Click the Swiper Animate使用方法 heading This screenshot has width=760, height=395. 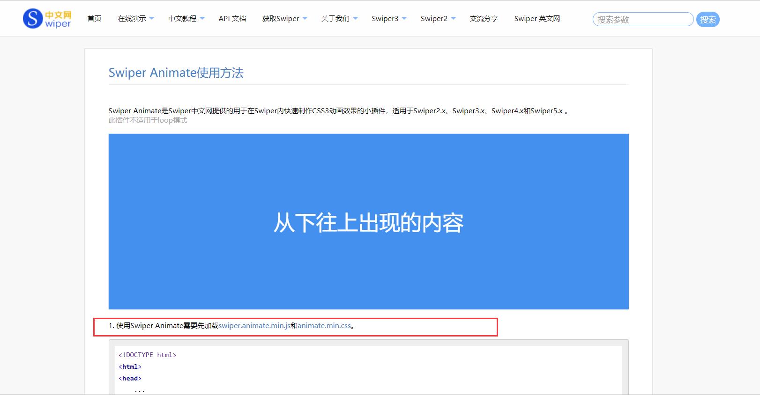pos(176,73)
